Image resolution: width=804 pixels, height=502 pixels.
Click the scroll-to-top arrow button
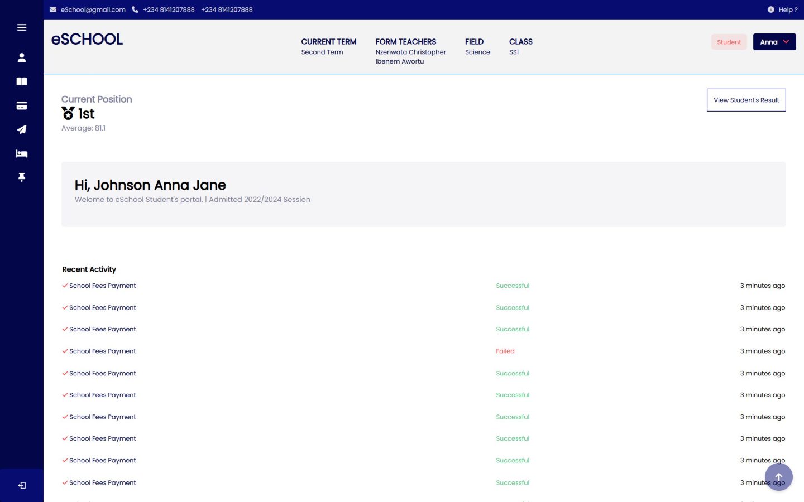(x=779, y=477)
